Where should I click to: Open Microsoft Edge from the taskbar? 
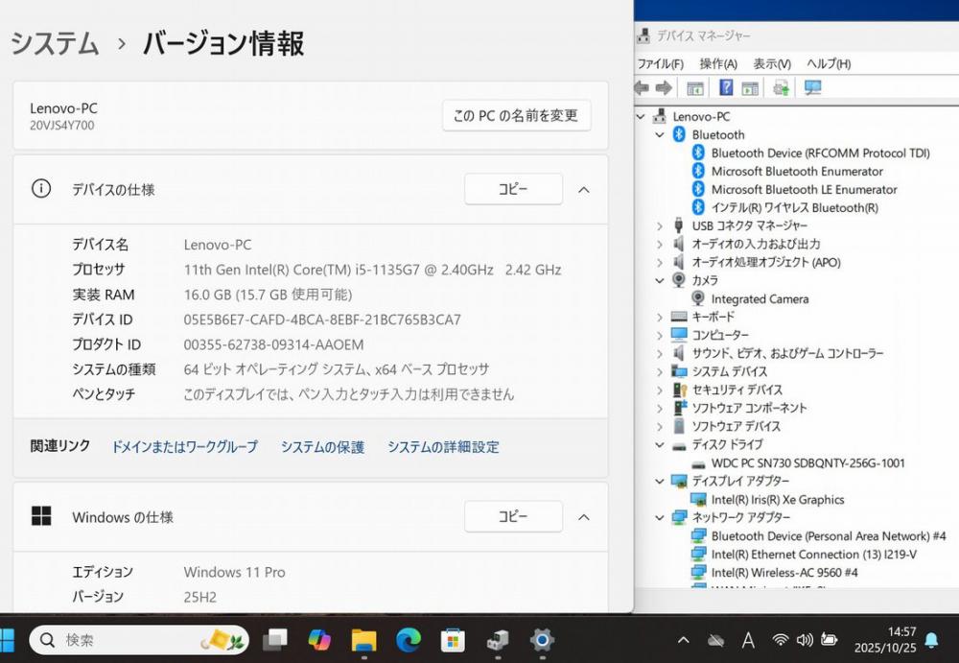click(x=408, y=639)
